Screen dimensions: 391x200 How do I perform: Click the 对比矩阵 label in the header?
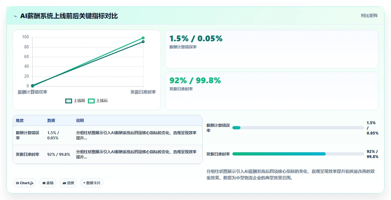(369, 15)
